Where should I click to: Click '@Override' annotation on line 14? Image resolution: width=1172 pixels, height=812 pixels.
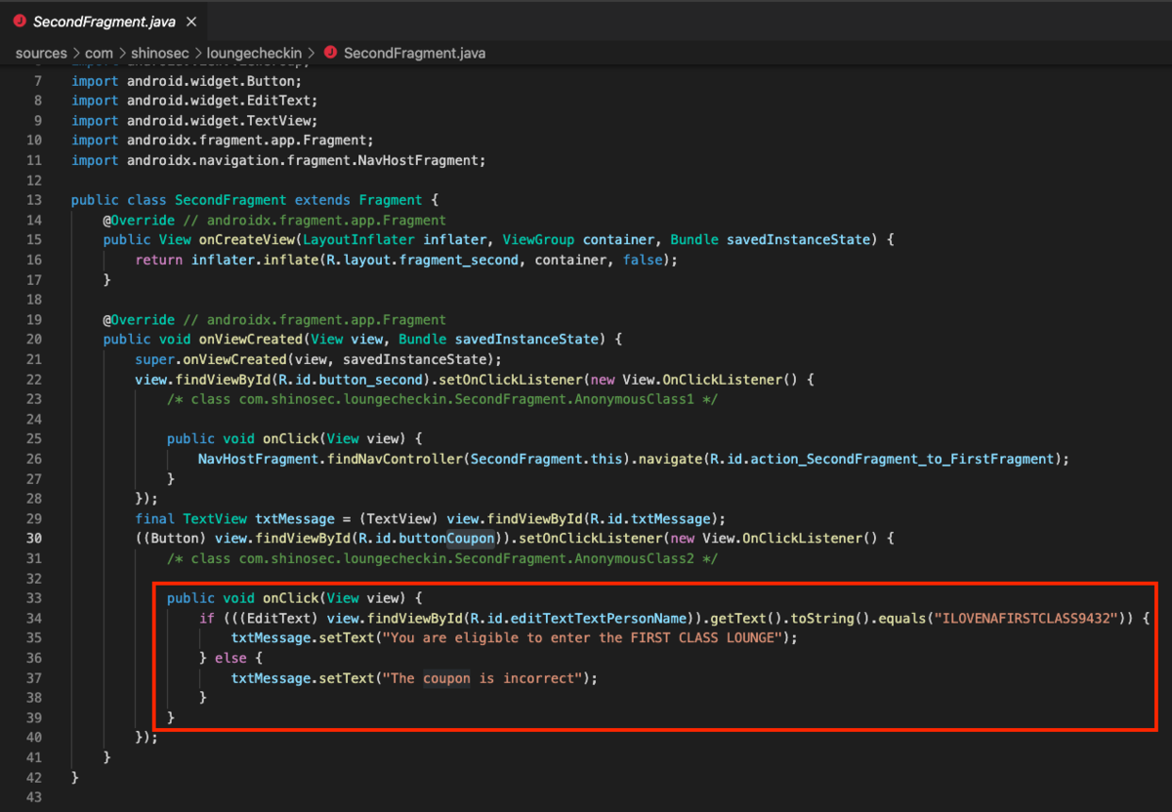tap(139, 220)
